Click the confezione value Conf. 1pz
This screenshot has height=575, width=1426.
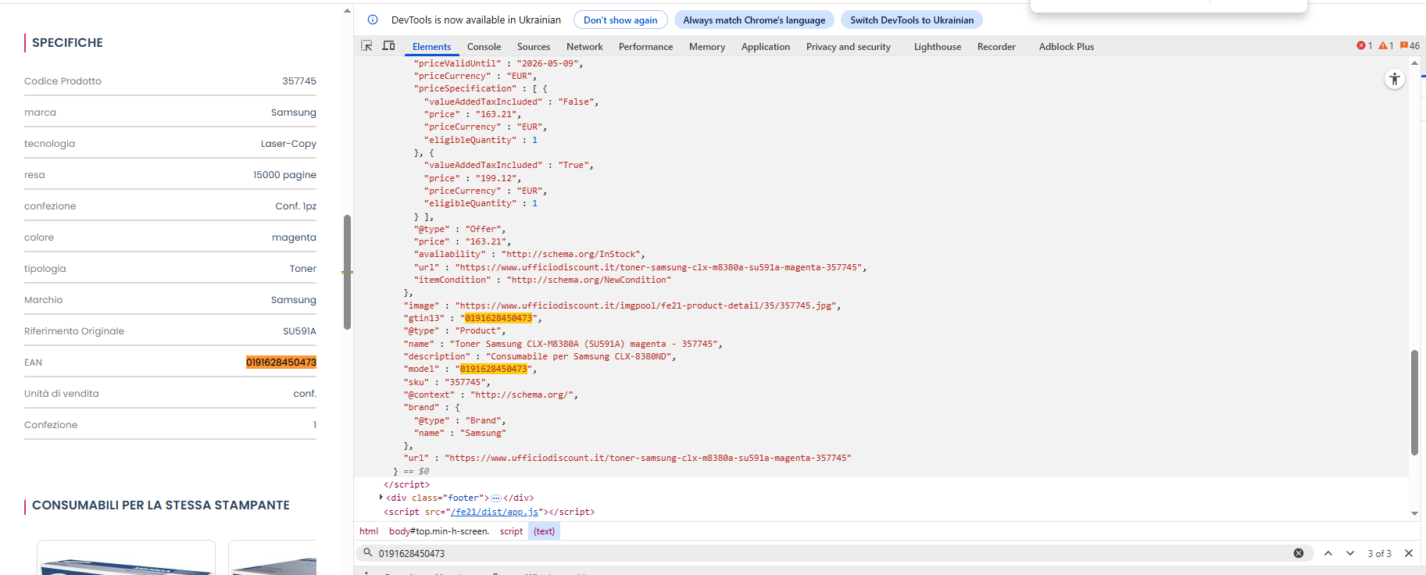tap(295, 206)
